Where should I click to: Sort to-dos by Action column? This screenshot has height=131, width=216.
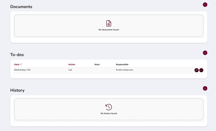tap(72, 64)
